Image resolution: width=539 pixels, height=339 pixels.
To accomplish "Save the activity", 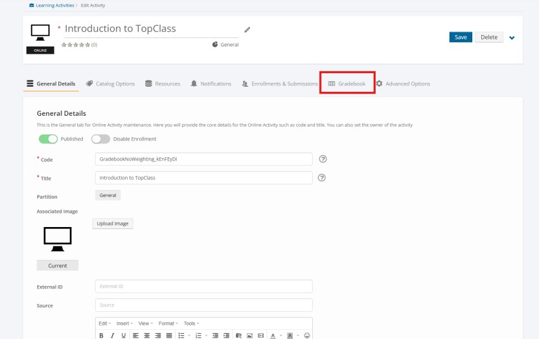I will (461, 37).
